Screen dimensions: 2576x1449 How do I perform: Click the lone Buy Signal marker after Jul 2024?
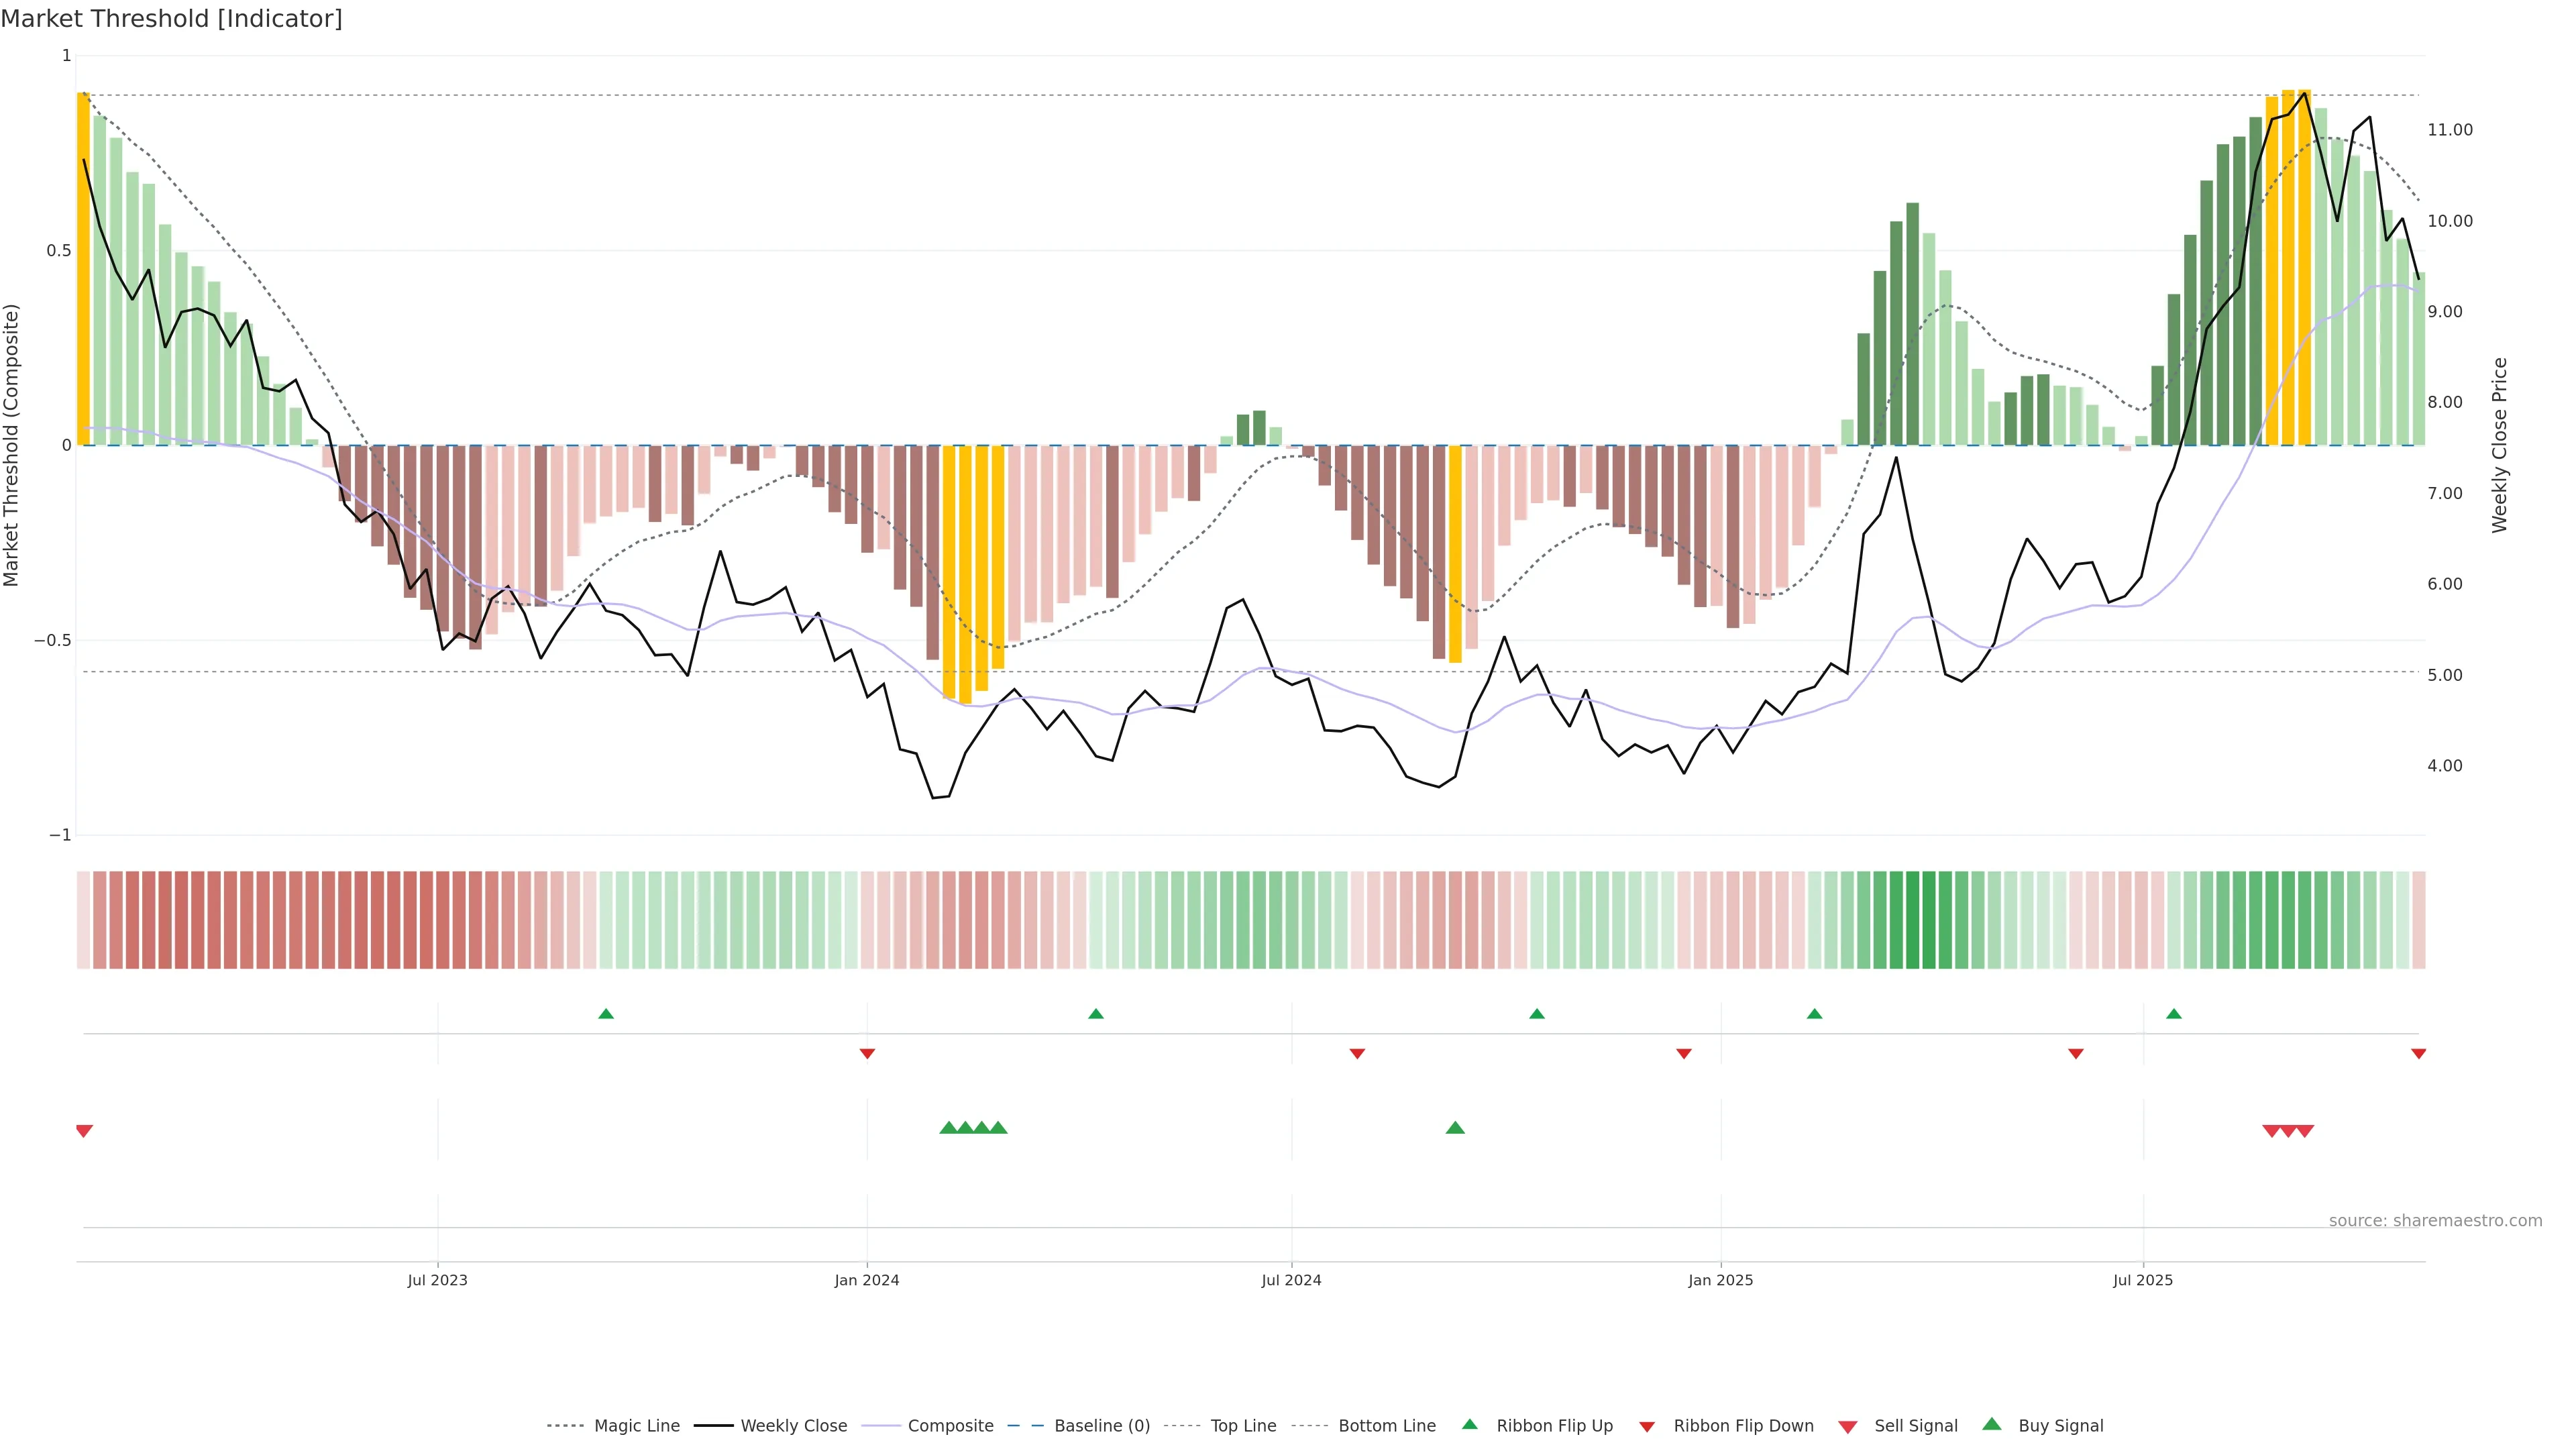[x=1455, y=1128]
